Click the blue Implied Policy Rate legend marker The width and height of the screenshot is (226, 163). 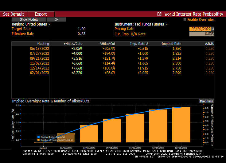point(38,137)
